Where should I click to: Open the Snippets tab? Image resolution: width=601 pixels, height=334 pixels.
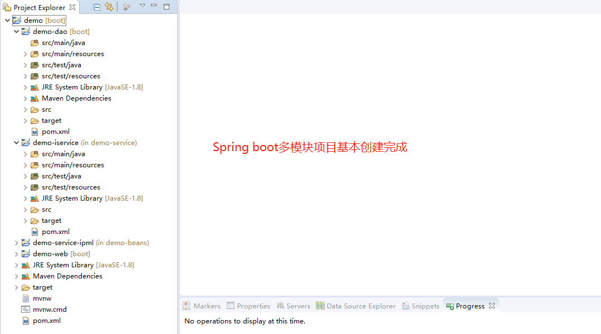pos(421,306)
